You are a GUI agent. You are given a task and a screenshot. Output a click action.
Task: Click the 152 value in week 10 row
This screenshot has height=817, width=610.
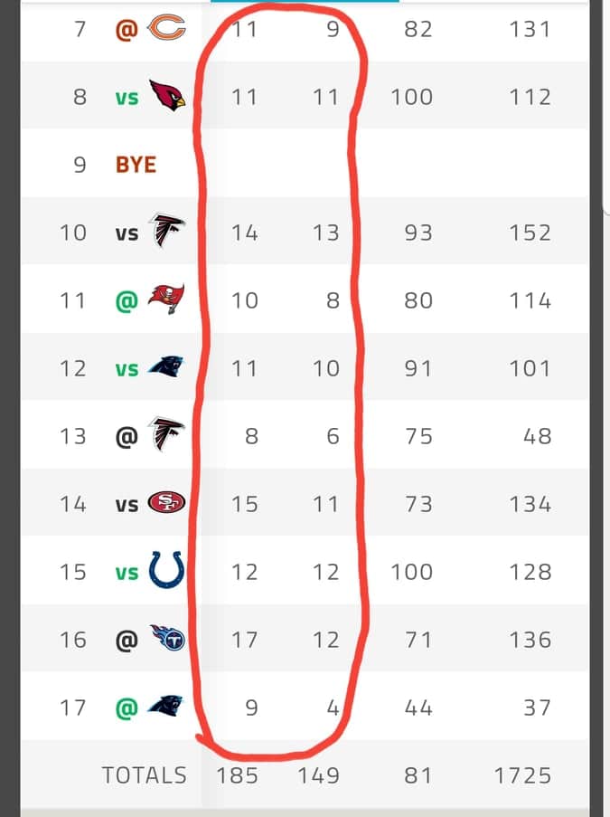click(x=530, y=233)
